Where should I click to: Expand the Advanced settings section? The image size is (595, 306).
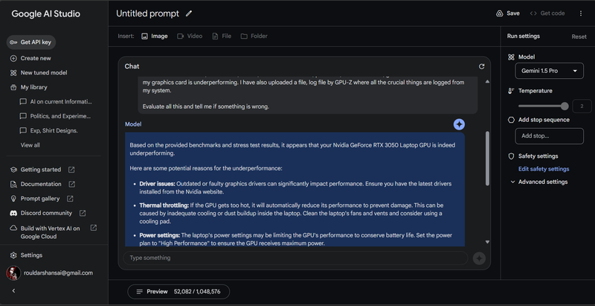pyautogui.click(x=539, y=182)
